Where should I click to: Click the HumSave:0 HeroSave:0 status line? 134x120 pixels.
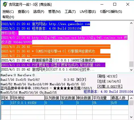coord(18,75)
